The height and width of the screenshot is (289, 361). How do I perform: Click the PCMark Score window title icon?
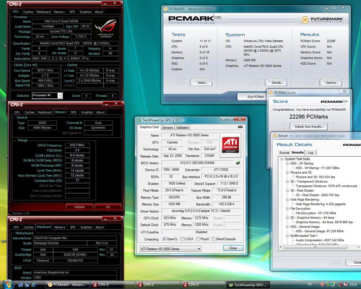tap(271, 93)
